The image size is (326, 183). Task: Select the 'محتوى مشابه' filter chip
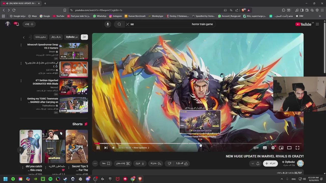40,37
